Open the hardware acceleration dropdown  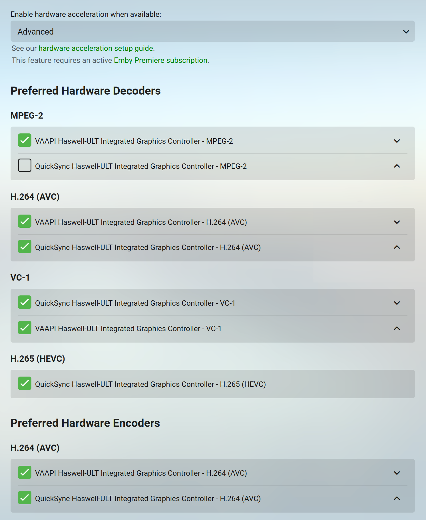[x=212, y=31]
